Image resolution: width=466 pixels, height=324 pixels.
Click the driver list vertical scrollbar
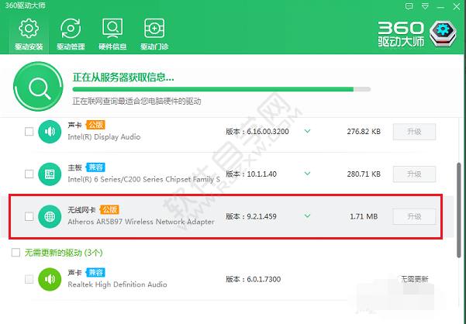459,210
